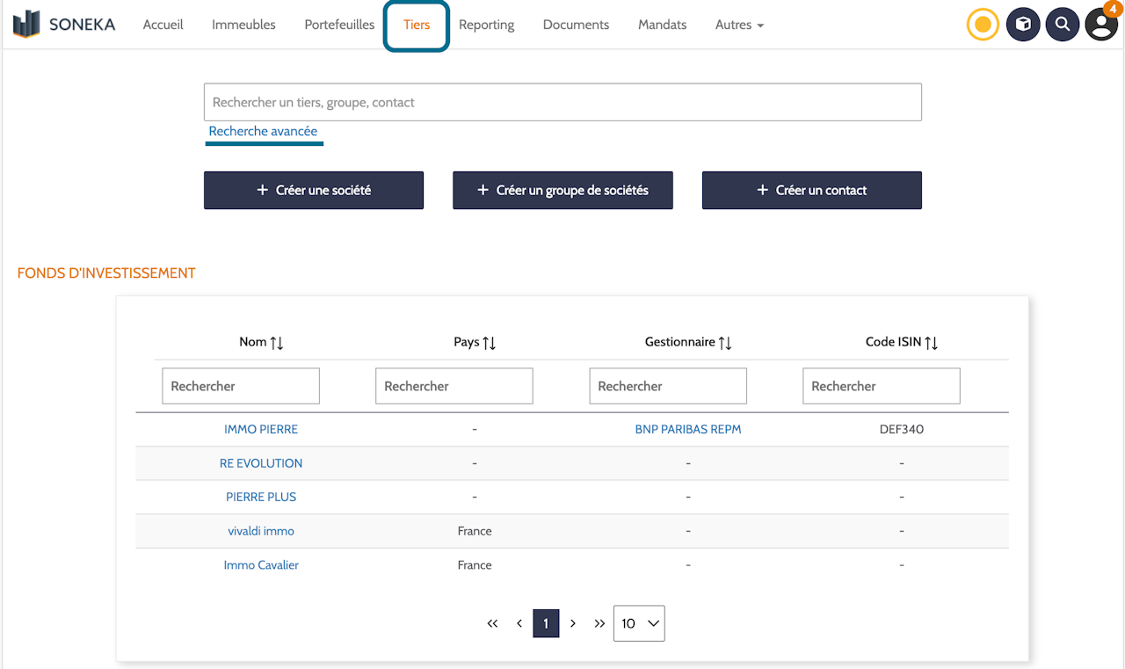Click France in the Immo Cavalier row
The image size is (1125, 669).
coord(475,565)
